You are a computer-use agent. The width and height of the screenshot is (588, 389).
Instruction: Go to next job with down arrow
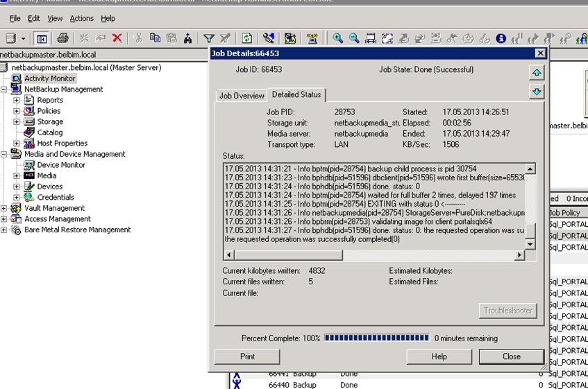(537, 92)
